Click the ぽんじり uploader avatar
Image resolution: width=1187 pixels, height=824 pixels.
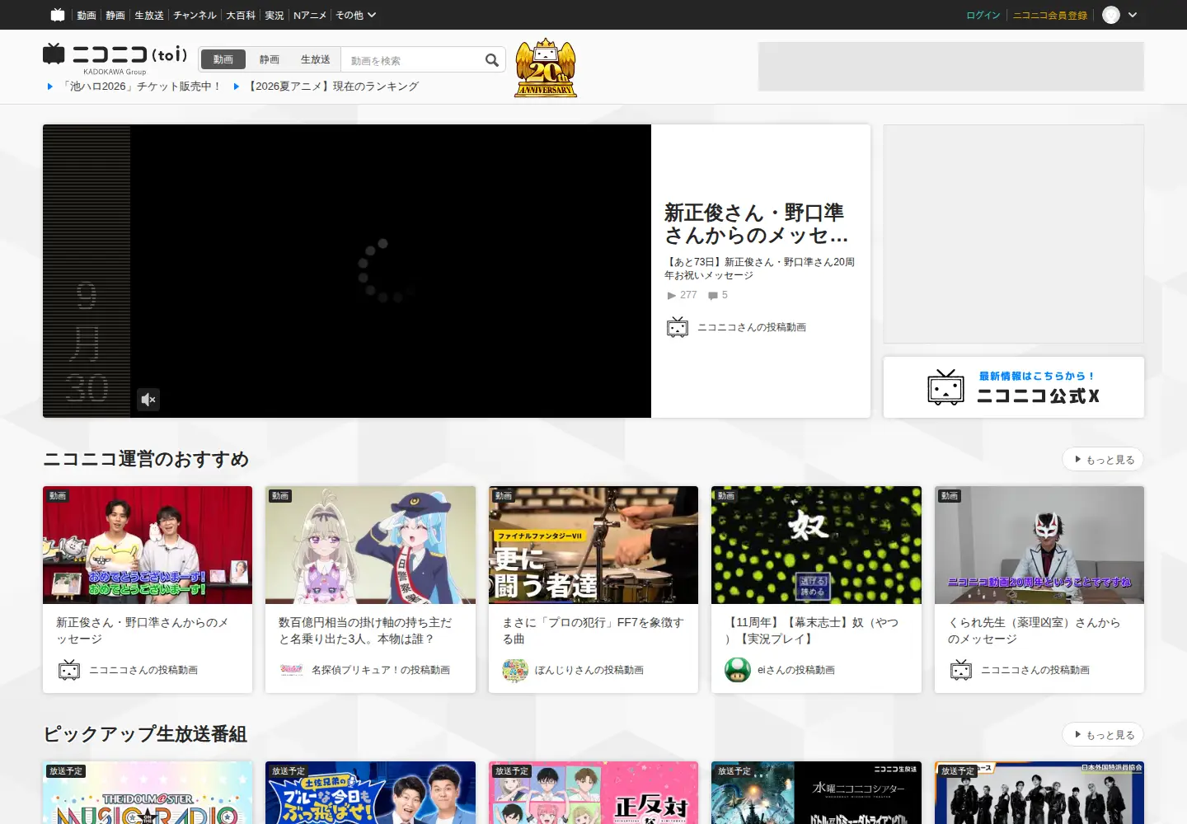tap(515, 670)
